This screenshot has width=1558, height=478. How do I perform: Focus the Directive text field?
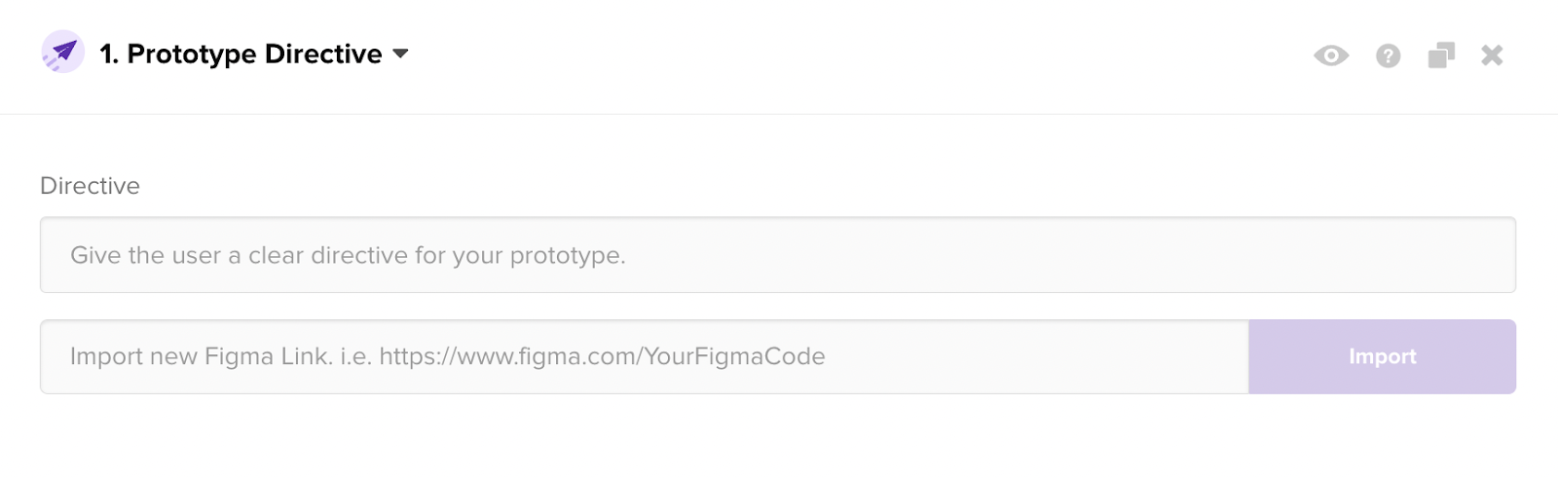[777, 255]
